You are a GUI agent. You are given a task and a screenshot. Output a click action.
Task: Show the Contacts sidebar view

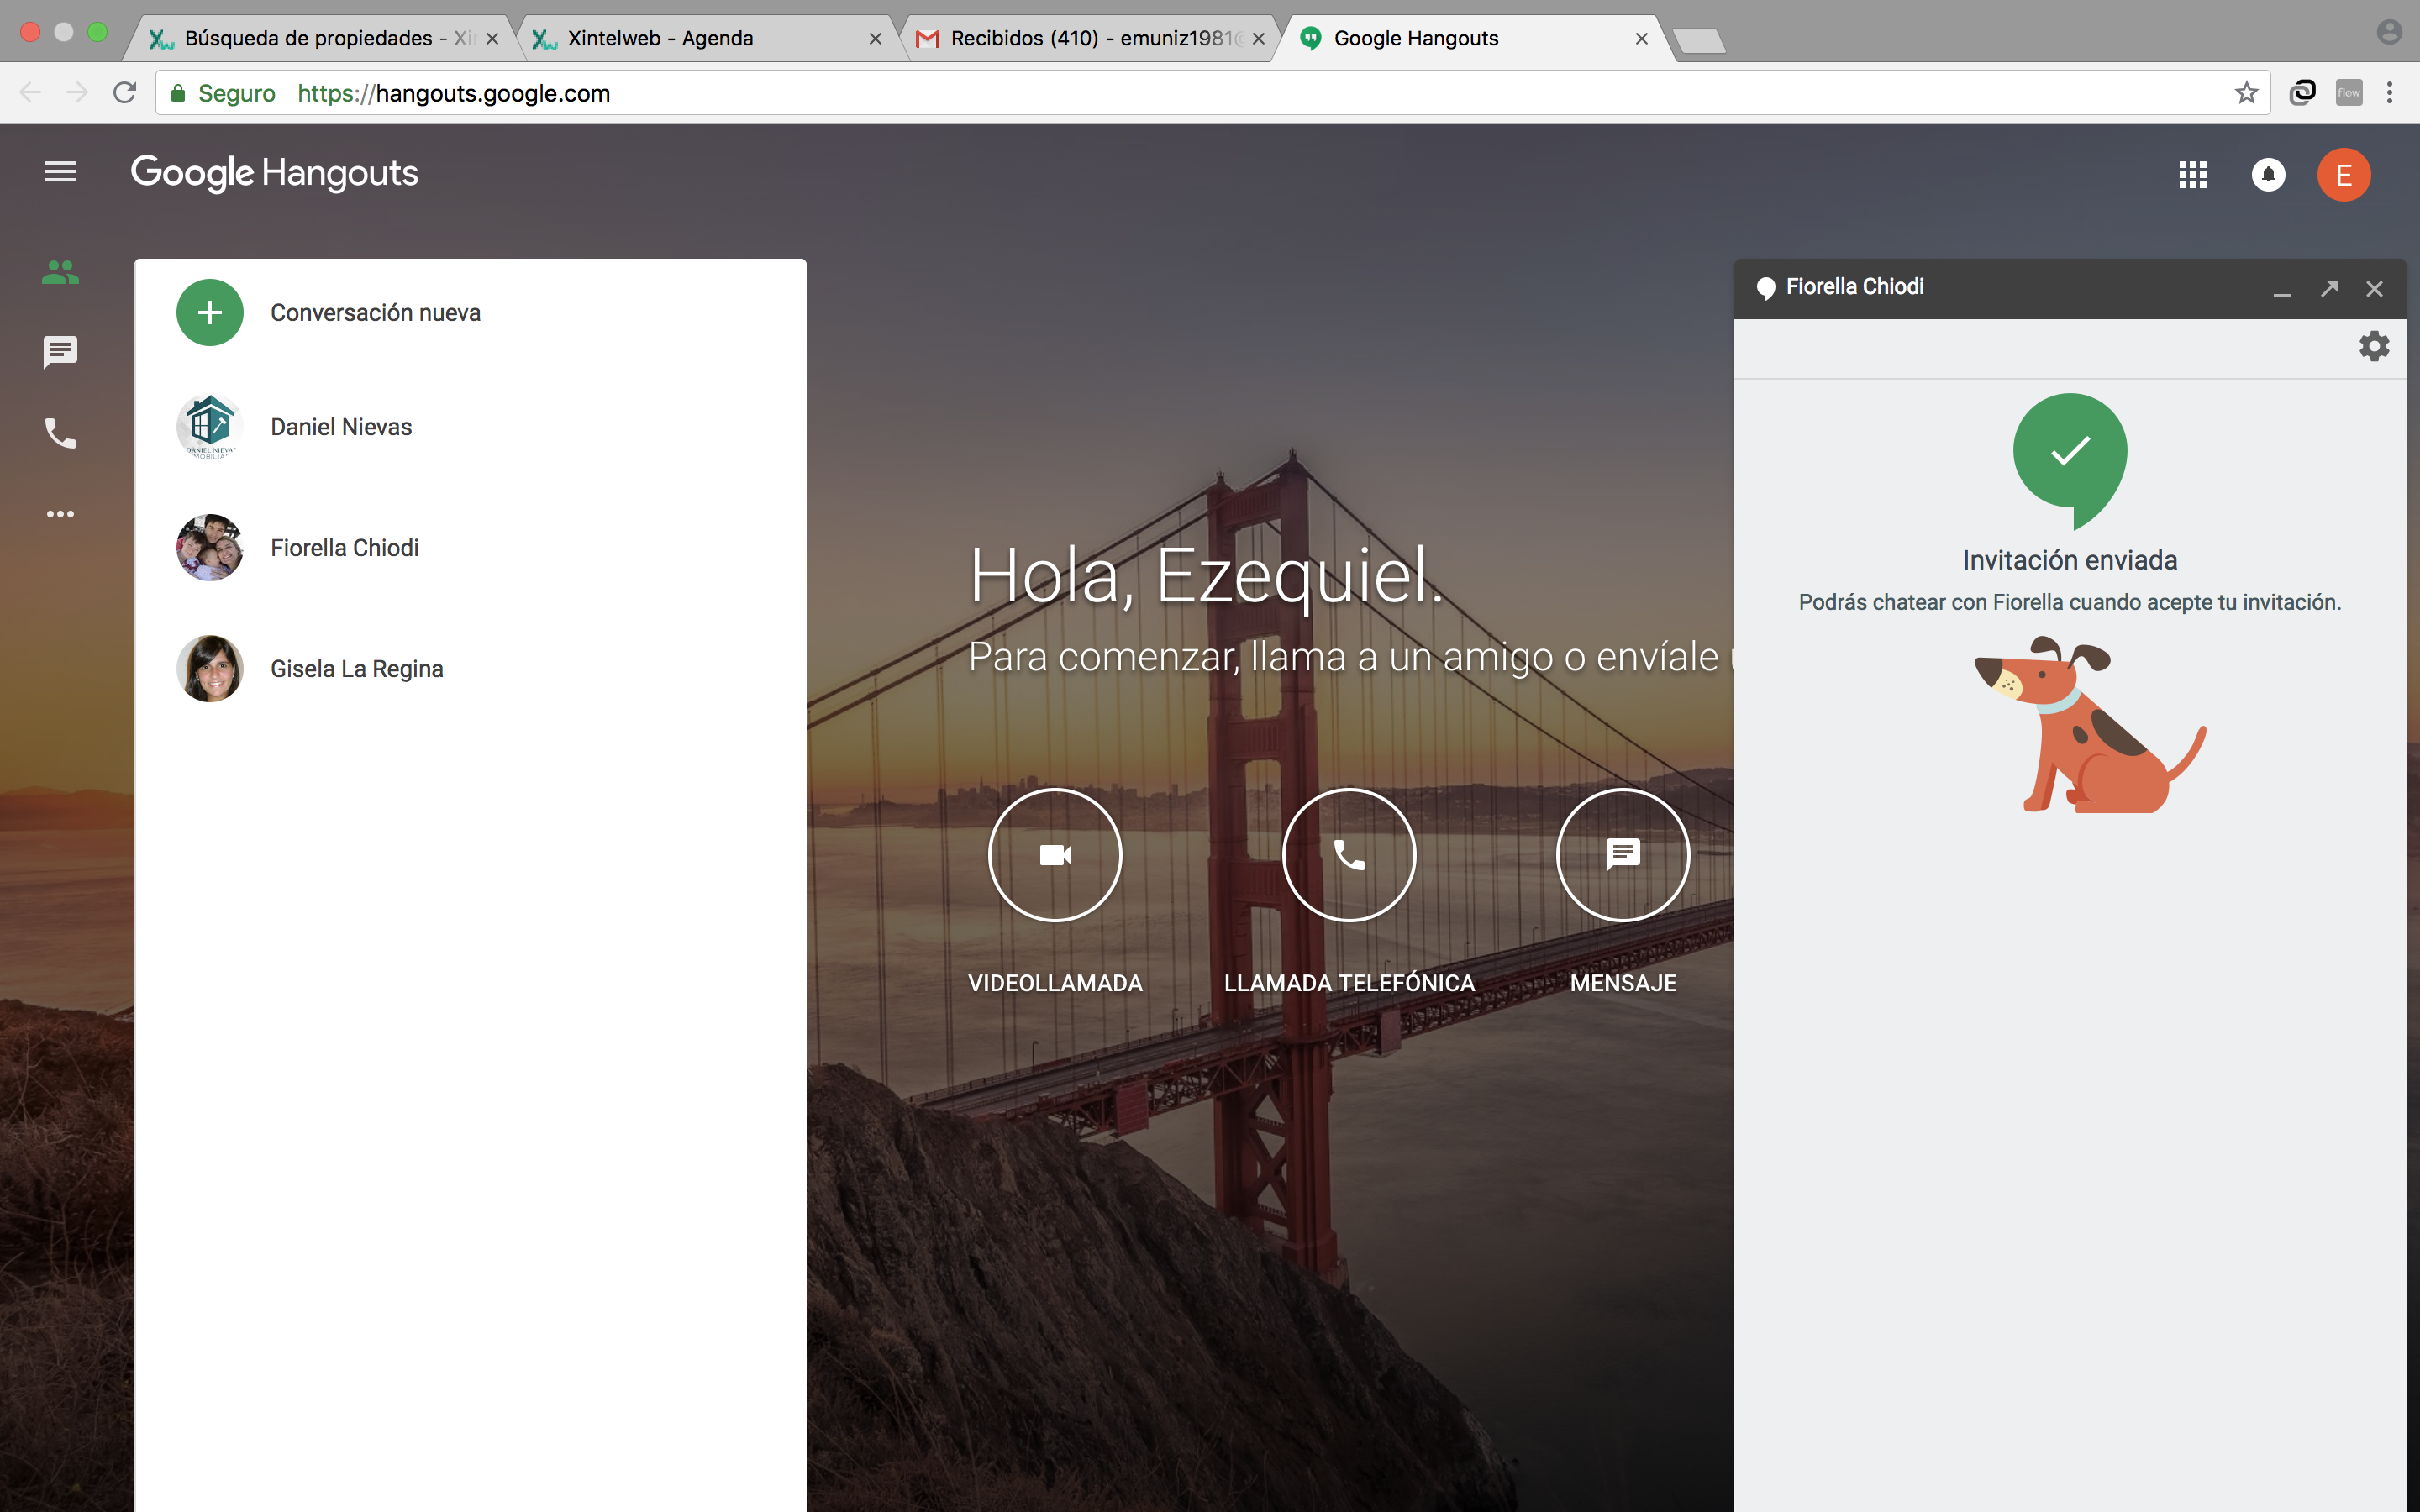[60, 272]
